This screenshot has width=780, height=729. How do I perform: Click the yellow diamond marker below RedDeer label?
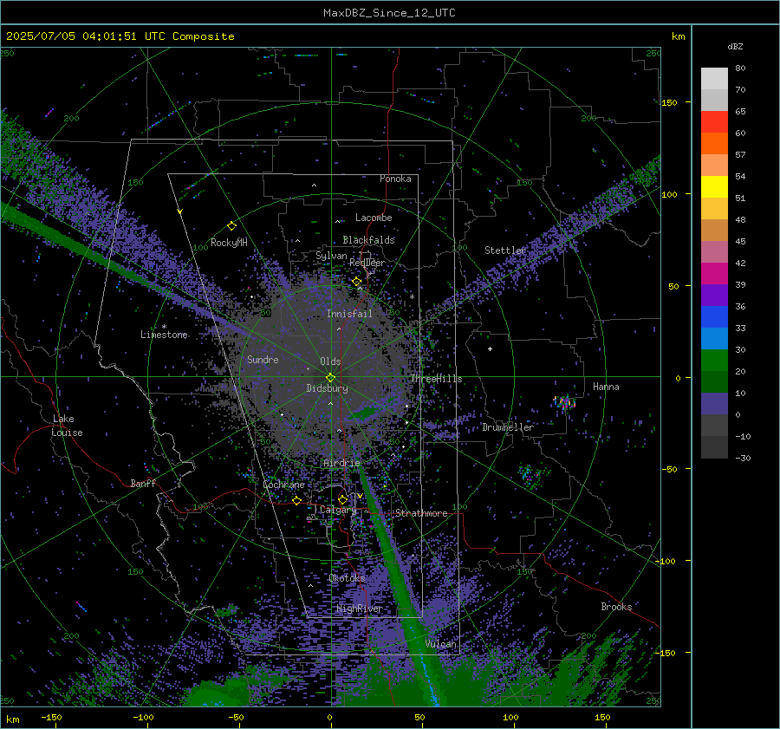(x=357, y=282)
